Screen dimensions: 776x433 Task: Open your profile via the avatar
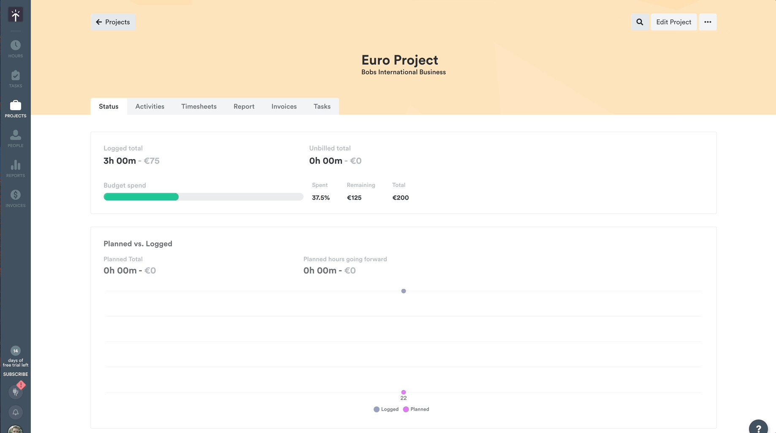click(16, 430)
